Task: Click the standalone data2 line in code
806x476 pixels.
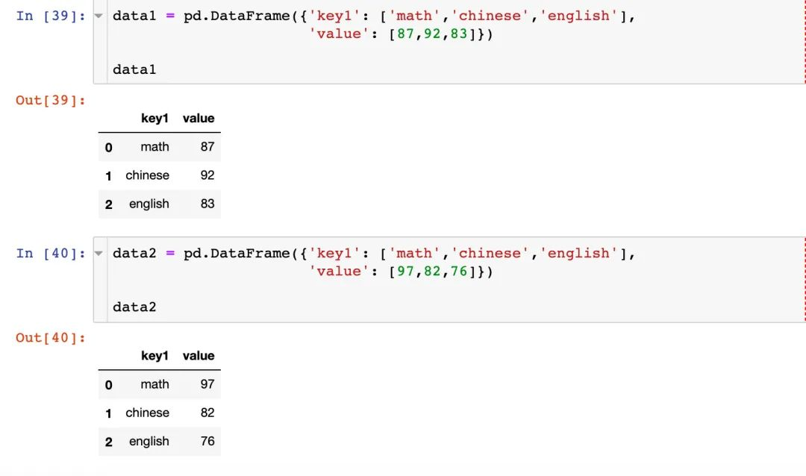Action: [134, 307]
